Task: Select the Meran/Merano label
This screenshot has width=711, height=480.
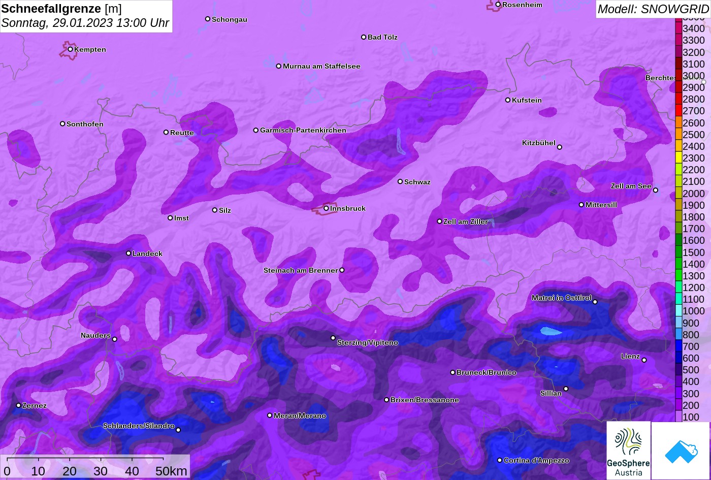Action: point(300,415)
